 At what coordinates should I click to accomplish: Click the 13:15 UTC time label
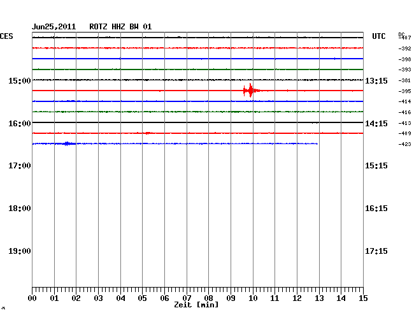pyautogui.click(x=376, y=80)
